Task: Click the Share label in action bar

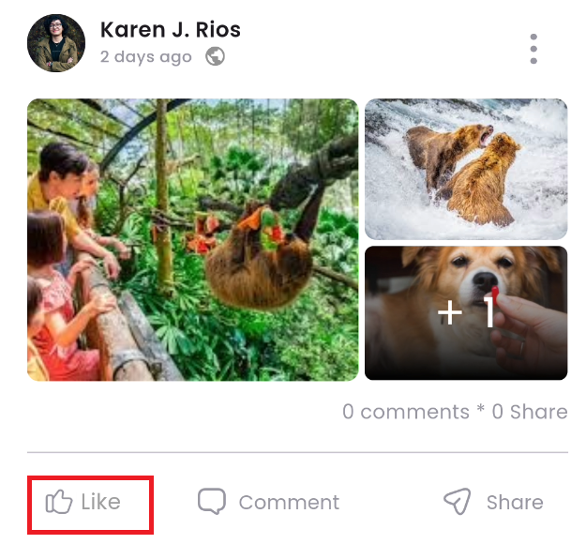Action: (x=515, y=503)
